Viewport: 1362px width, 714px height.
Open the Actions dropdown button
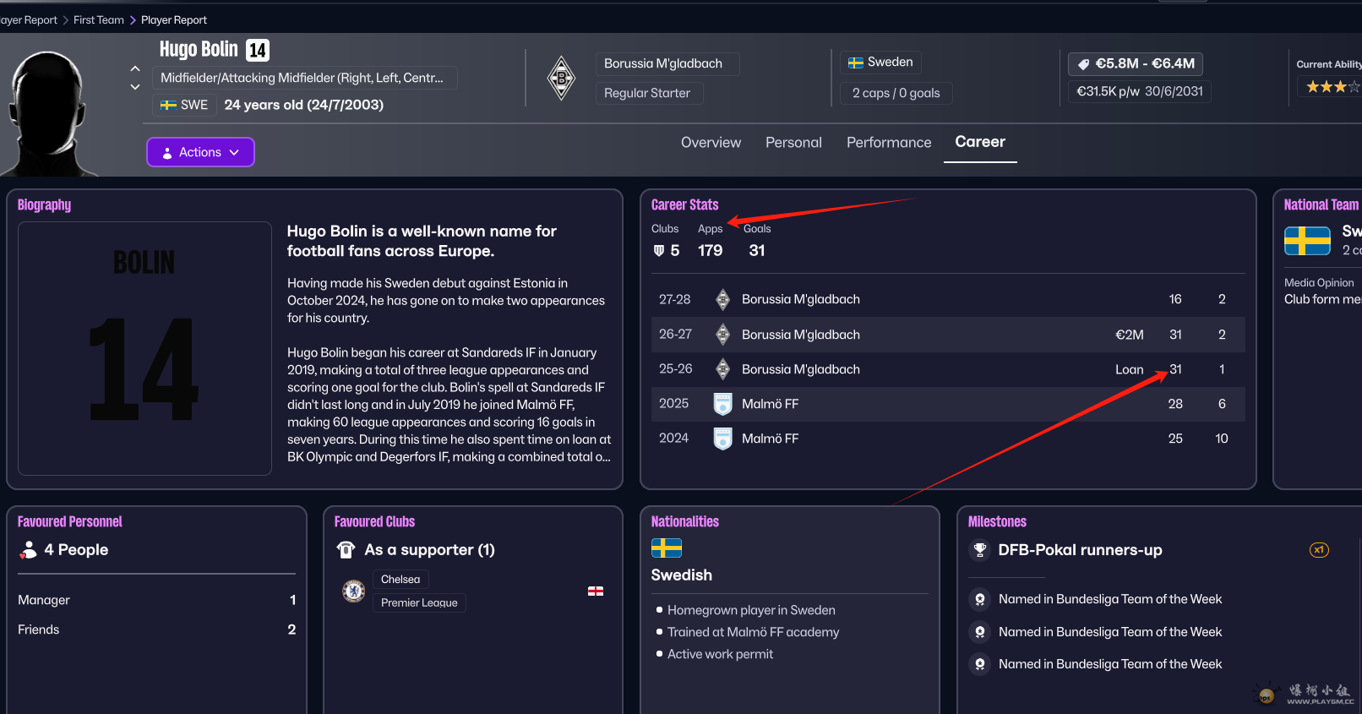click(x=200, y=152)
